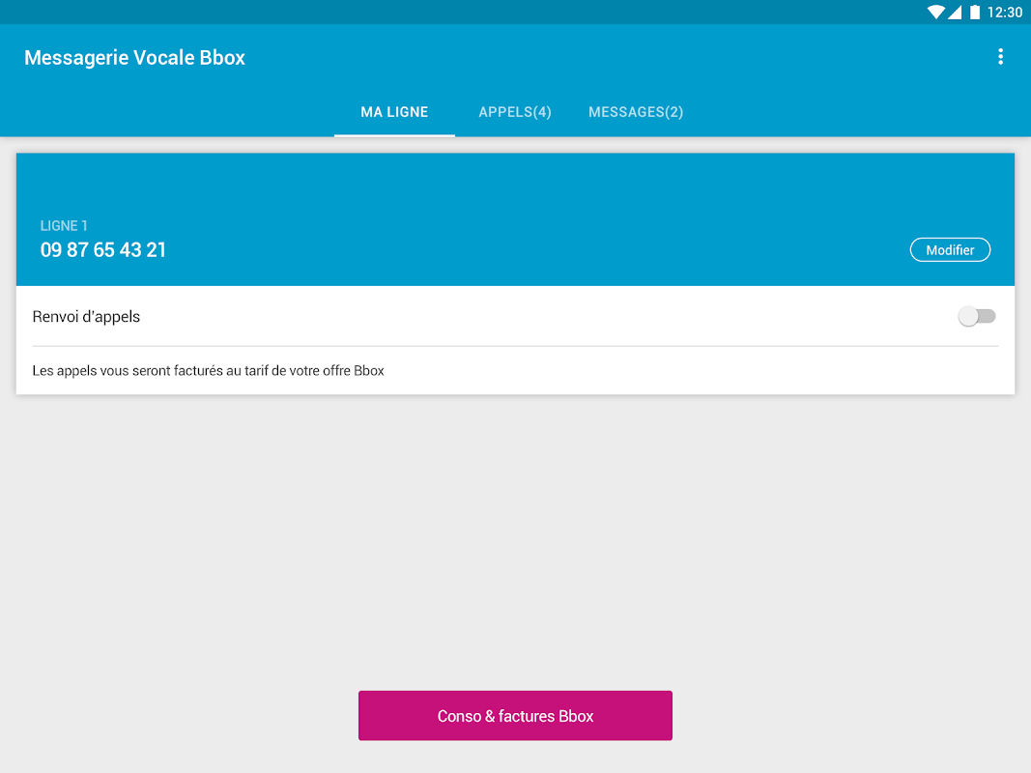Image resolution: width=1031 pixels, height=773 pixels.
Task: Open the MESSAGES(2) tab
Action: click(636, 112)
